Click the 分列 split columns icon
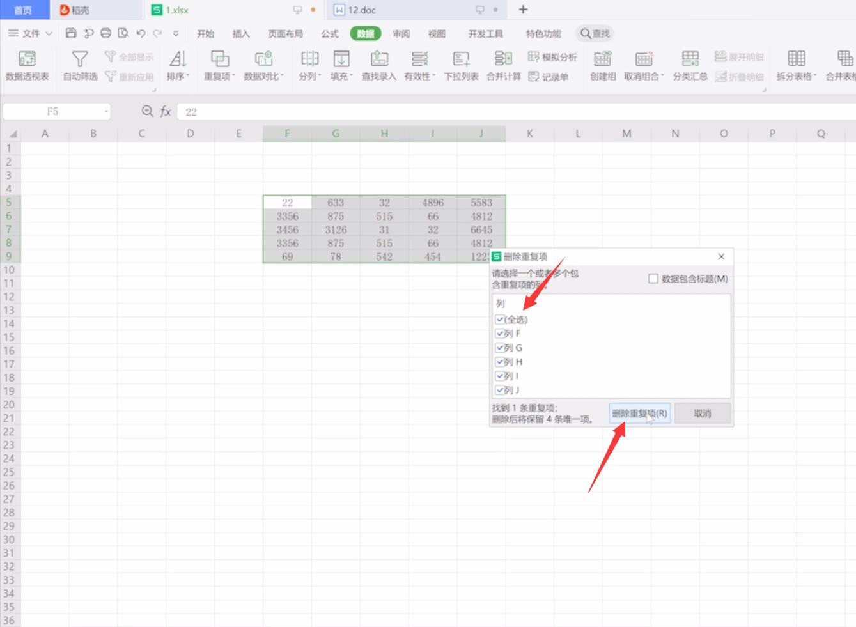The image size is (856, 627). (x=309, y=59)
